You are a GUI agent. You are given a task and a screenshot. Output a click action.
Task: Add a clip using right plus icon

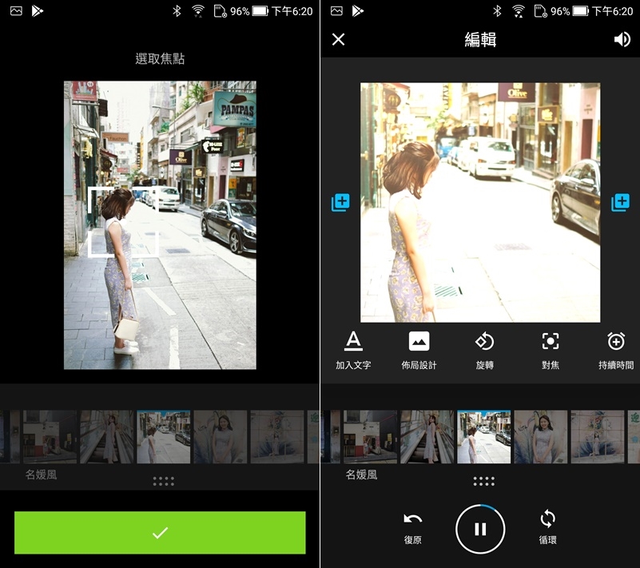tap(620, 202)
